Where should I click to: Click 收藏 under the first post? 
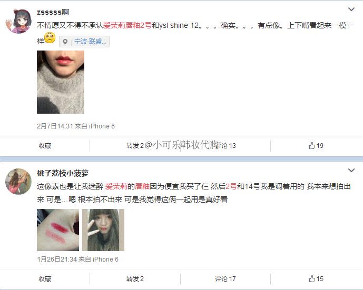click(45, 146)
